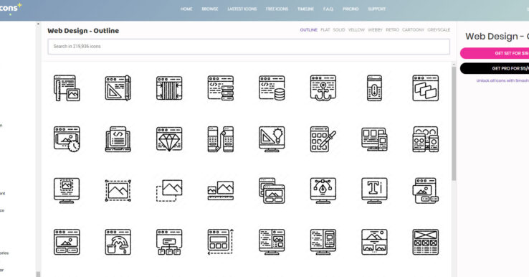Switch to the OUTLINE style tab

[309, 30]
